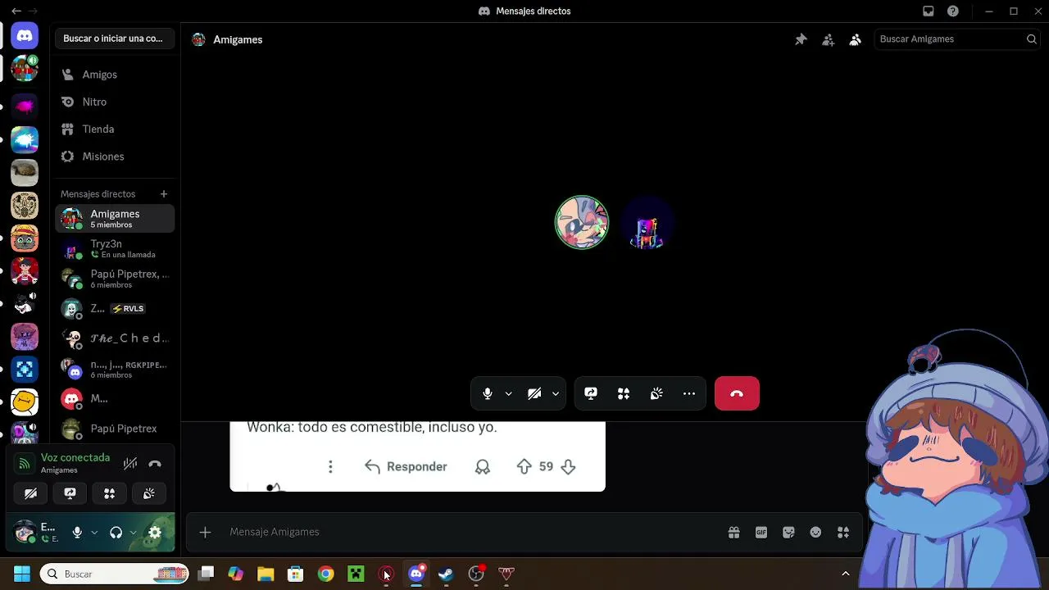This screenshot has width=1049, height=590.
Task: Open the inbox icon in title bar
Action: coord(929,11)
